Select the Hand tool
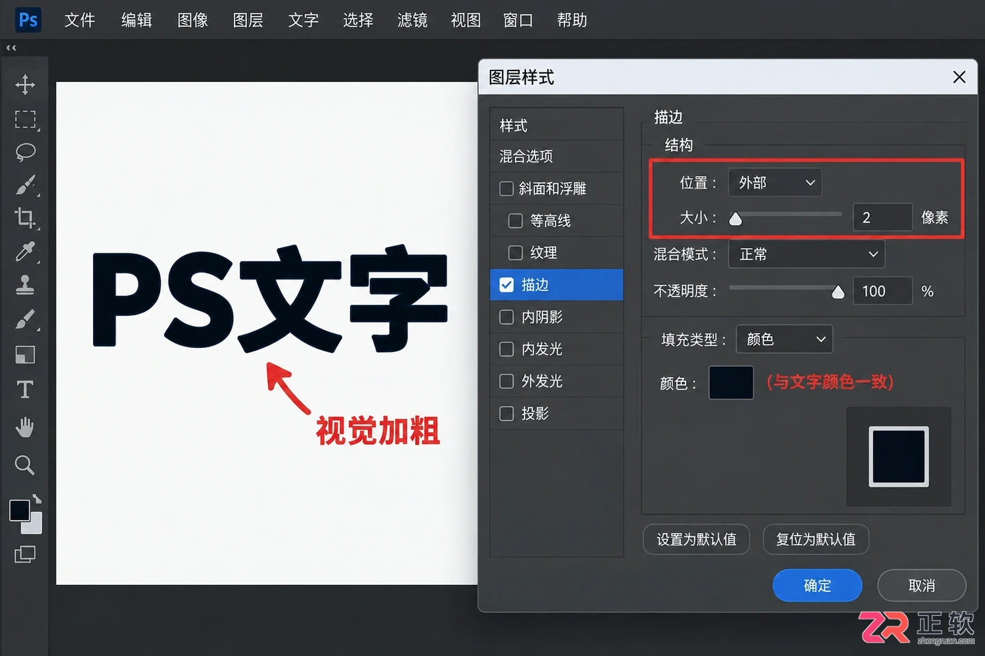Viewport: 985px width, 656px height. (25, 427)
